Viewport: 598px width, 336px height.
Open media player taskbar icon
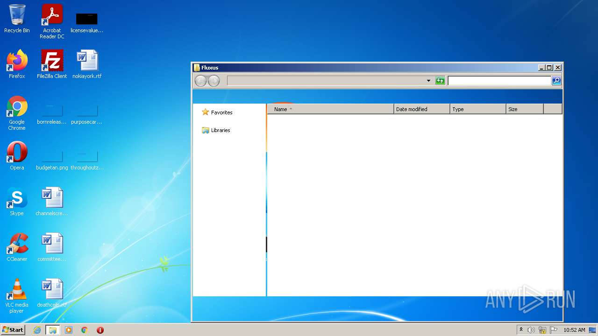tap(69, 330)
